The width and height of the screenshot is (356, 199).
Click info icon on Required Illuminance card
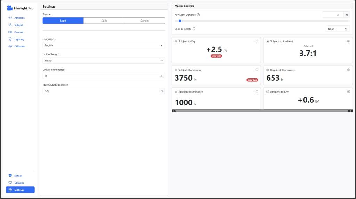click(x=348, y=70)
